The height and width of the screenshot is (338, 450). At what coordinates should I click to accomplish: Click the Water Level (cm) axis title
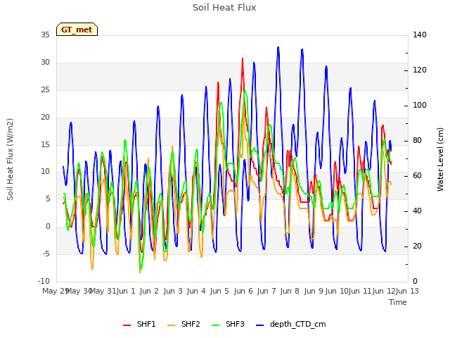click(x=440, y=160)
